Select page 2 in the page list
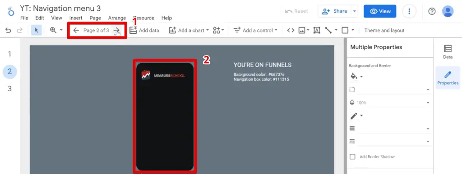The height and width of the screenshot is (174, 462). (x=10, y=72)
